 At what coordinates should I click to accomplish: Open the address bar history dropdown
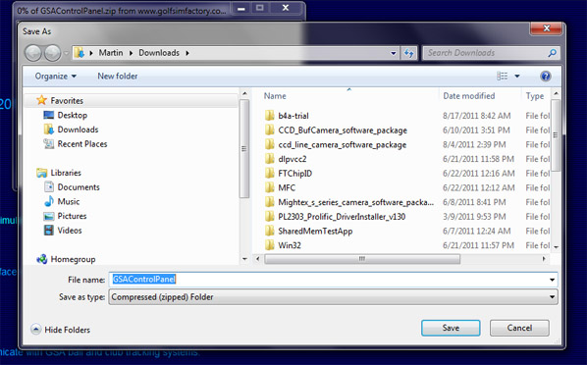click(x=393, y=53)
